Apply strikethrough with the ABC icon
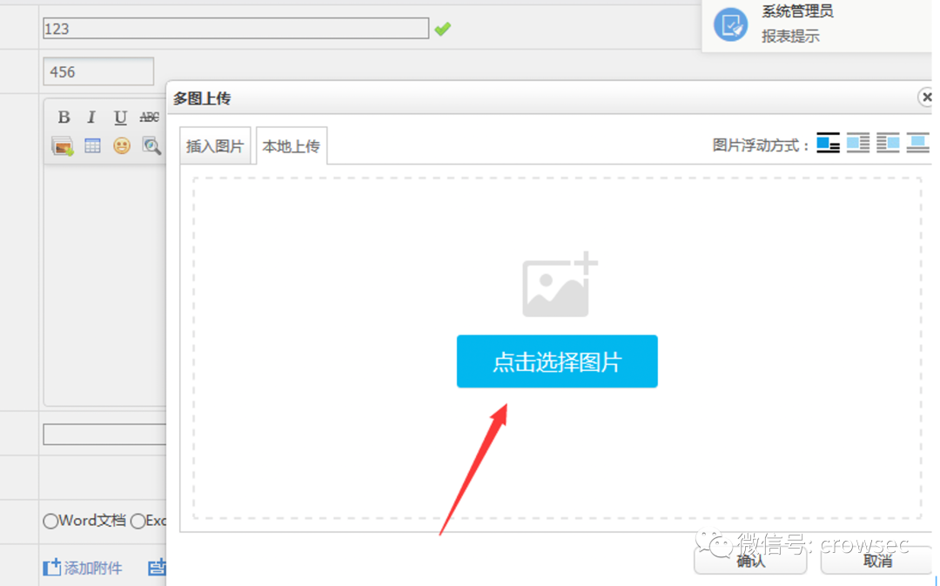Image resolution: width=940 pixels, height=586 pixels. [150, 117]
